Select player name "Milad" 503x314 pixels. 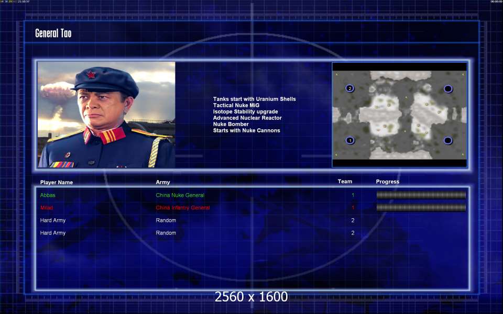(47, 208)
